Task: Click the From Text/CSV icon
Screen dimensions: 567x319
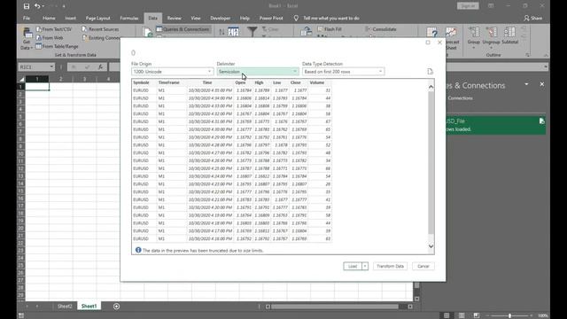Action: point(39,29)
